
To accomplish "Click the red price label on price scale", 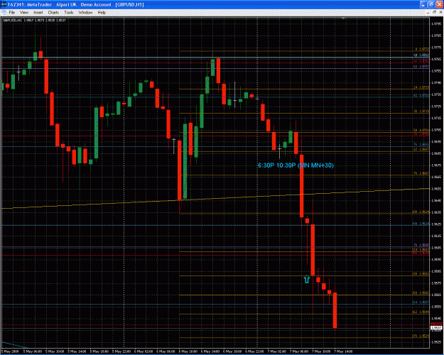I will point(435,324).
